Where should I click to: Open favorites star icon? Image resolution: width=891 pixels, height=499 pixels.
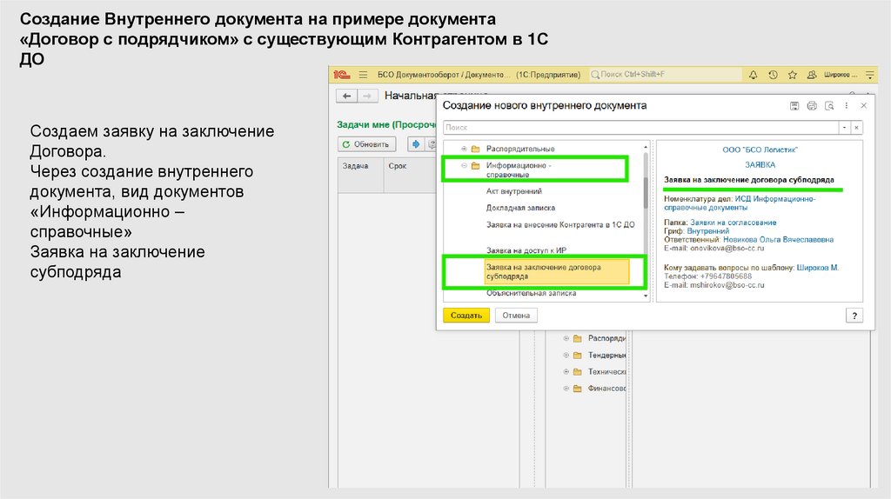coord(793,75)
